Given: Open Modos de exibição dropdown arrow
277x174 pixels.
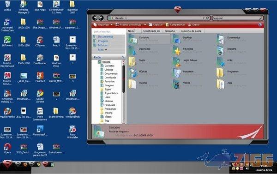Looking at the screenshot, I should point(145,25).
